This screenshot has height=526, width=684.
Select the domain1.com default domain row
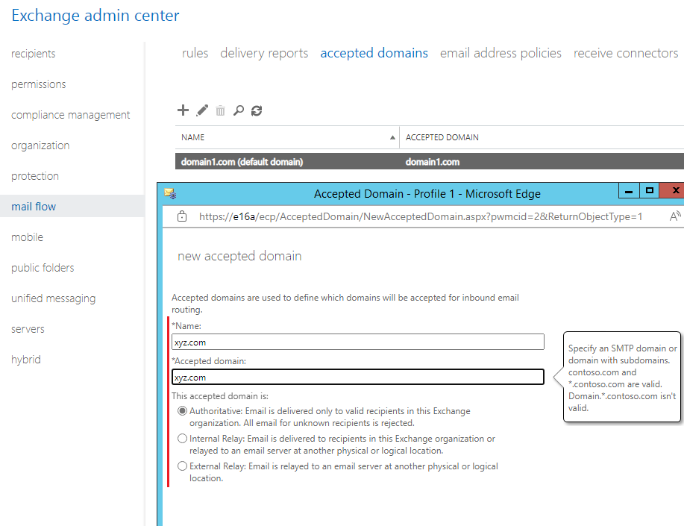(429, 161)
